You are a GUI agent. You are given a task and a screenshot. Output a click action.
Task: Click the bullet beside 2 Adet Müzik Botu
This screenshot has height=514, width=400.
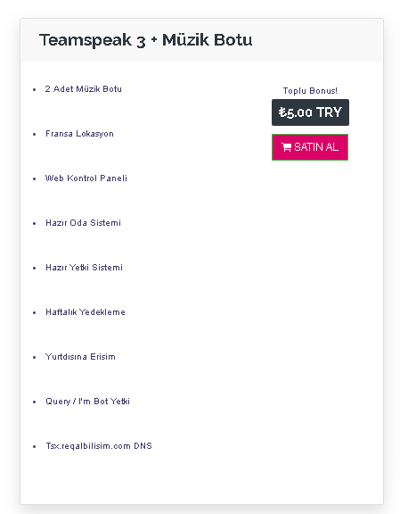(35, 89)
